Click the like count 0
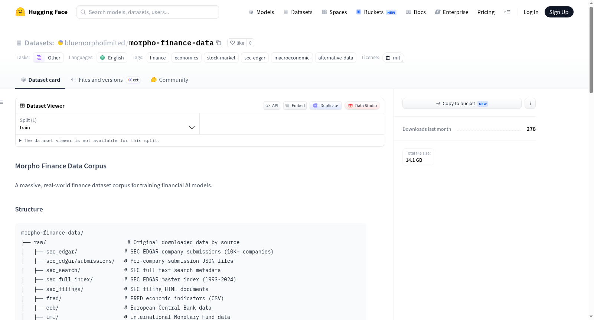This screenshot has height=320, width=594. [250, 43]
